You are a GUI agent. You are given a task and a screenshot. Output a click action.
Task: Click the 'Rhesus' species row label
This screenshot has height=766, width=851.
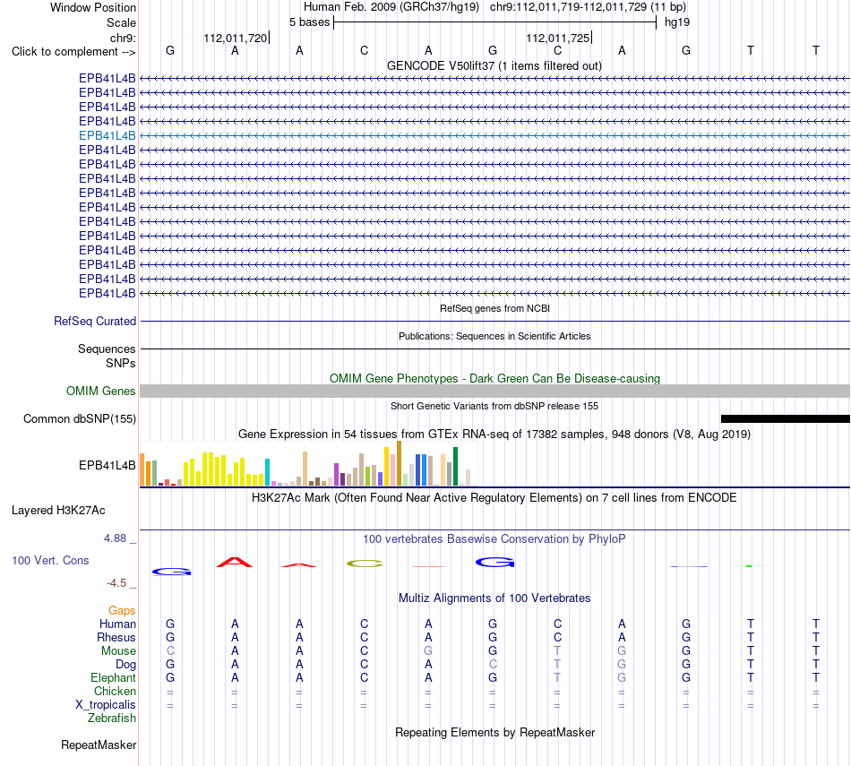click(x=116, y=637)
